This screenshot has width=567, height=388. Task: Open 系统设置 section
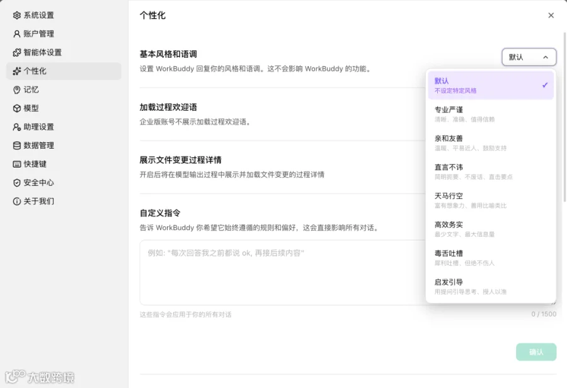point(64,15)
